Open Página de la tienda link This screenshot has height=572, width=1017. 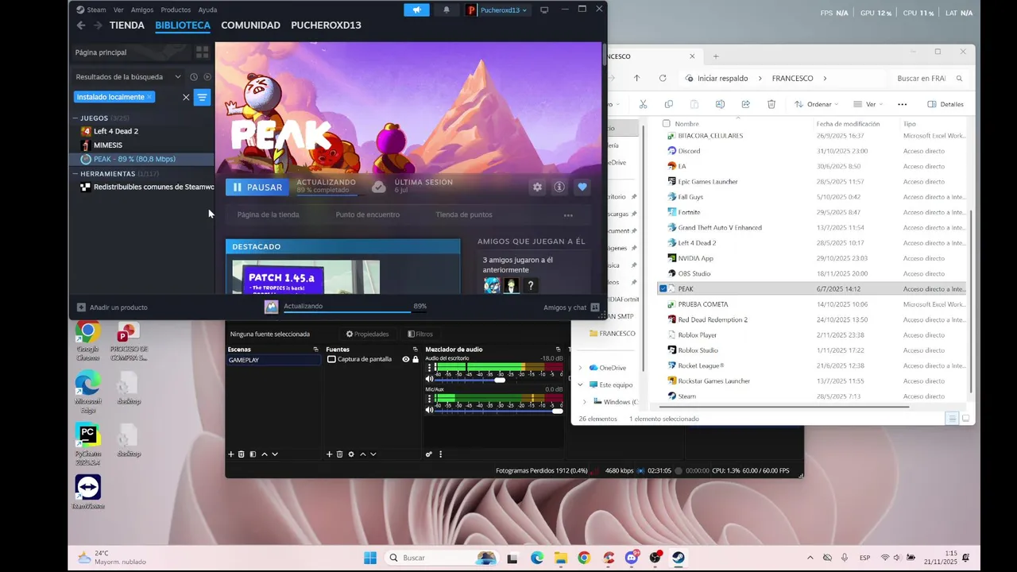[268, 214]
